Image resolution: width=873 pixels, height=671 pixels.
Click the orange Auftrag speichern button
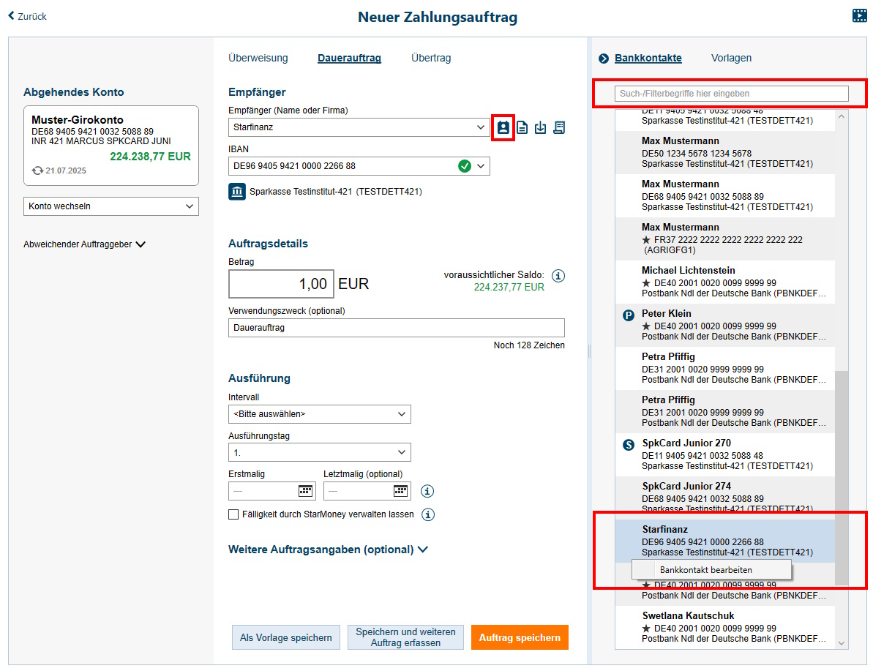point(520,637)
